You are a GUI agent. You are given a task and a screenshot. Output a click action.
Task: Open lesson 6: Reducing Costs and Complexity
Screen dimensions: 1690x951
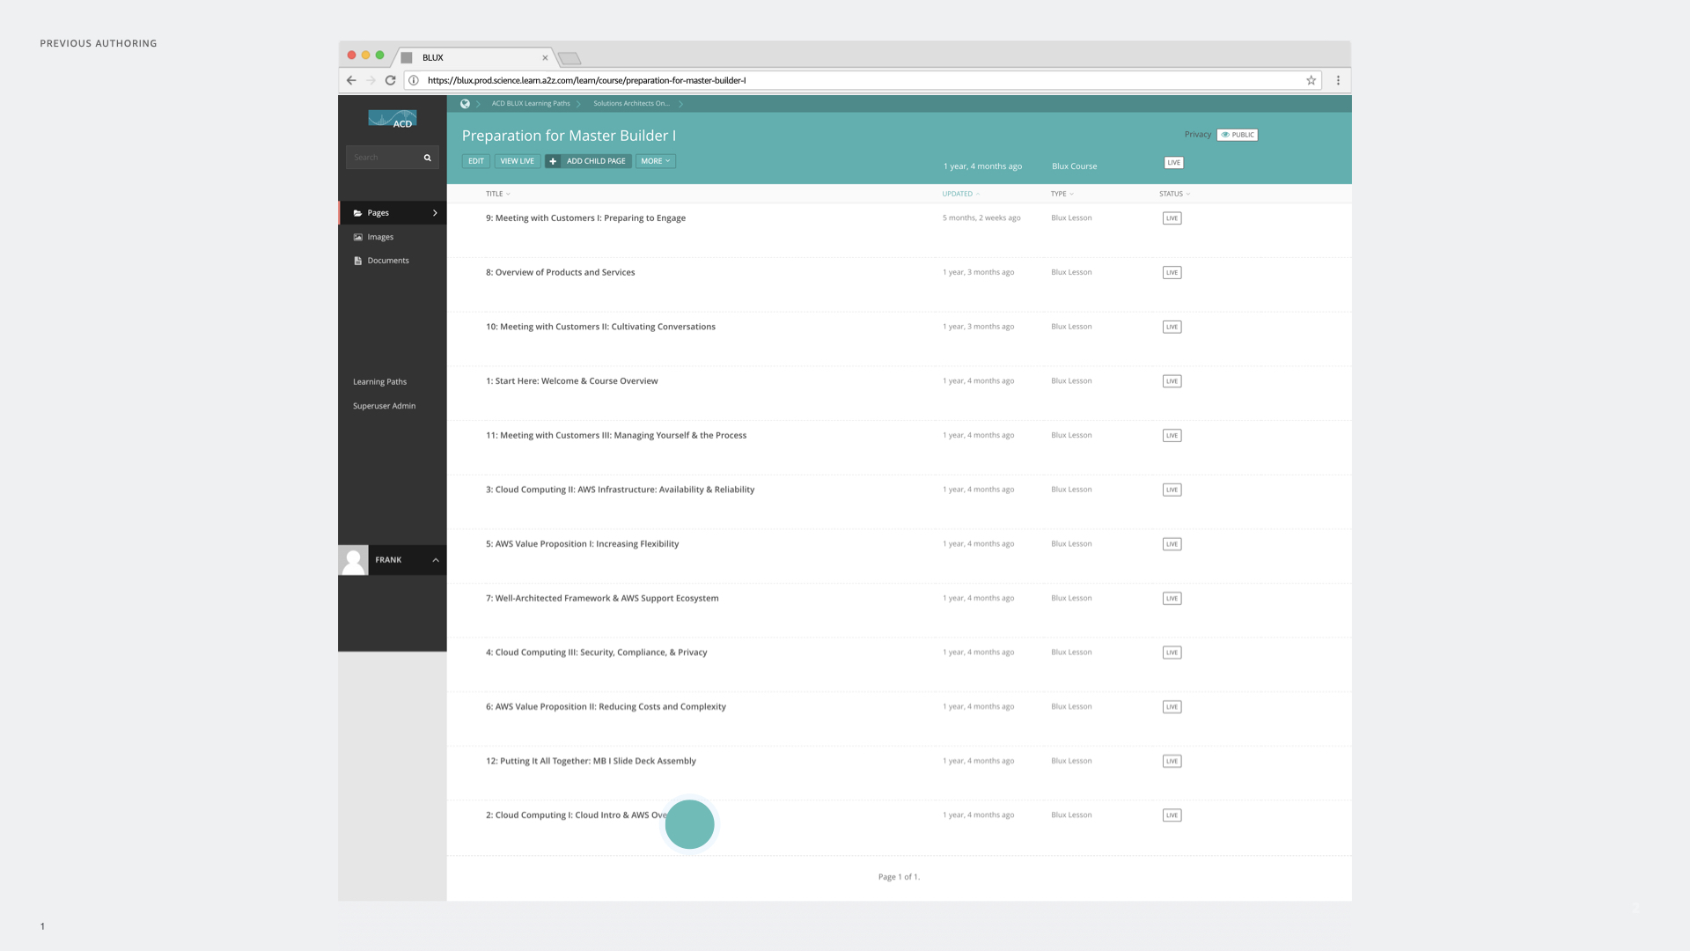click(x=606, y=707)
